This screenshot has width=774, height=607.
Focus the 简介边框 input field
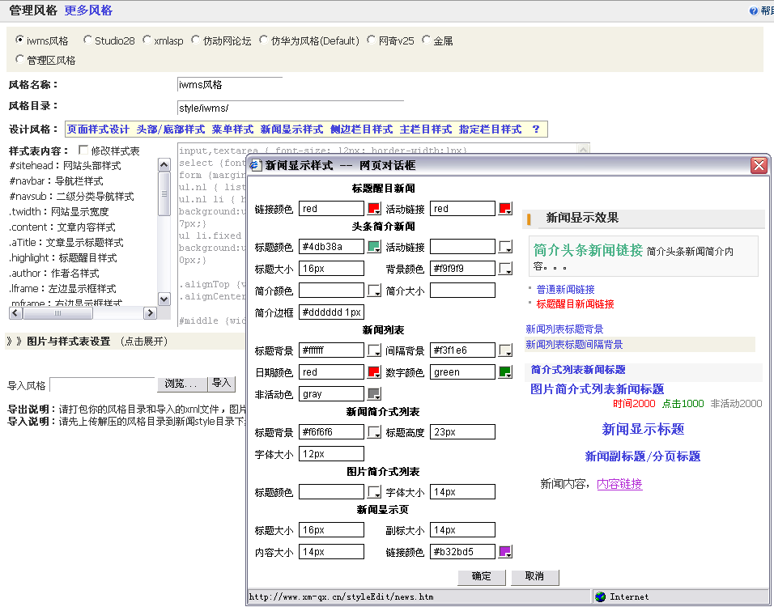click(x=331, y=312)
